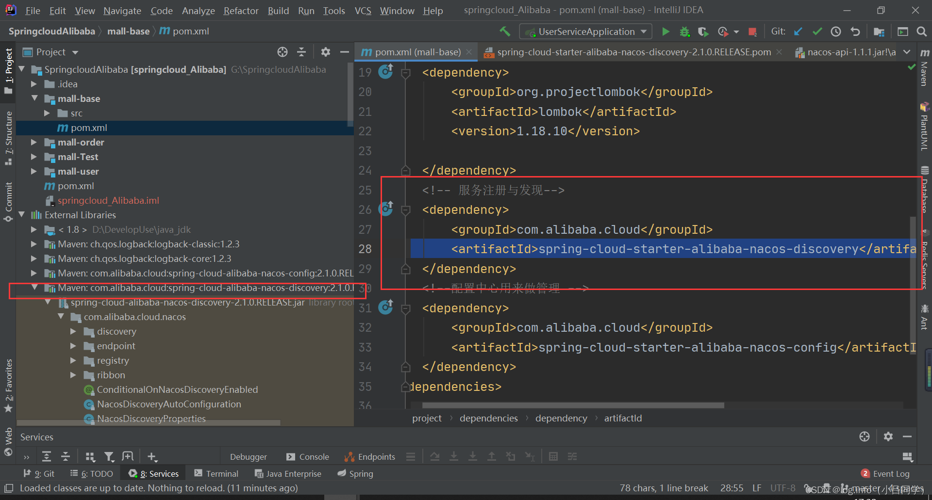The height and width of the screenshot is (500, 932).
Task: Collapse all in Project panel
Action: [x=301, y=52]
